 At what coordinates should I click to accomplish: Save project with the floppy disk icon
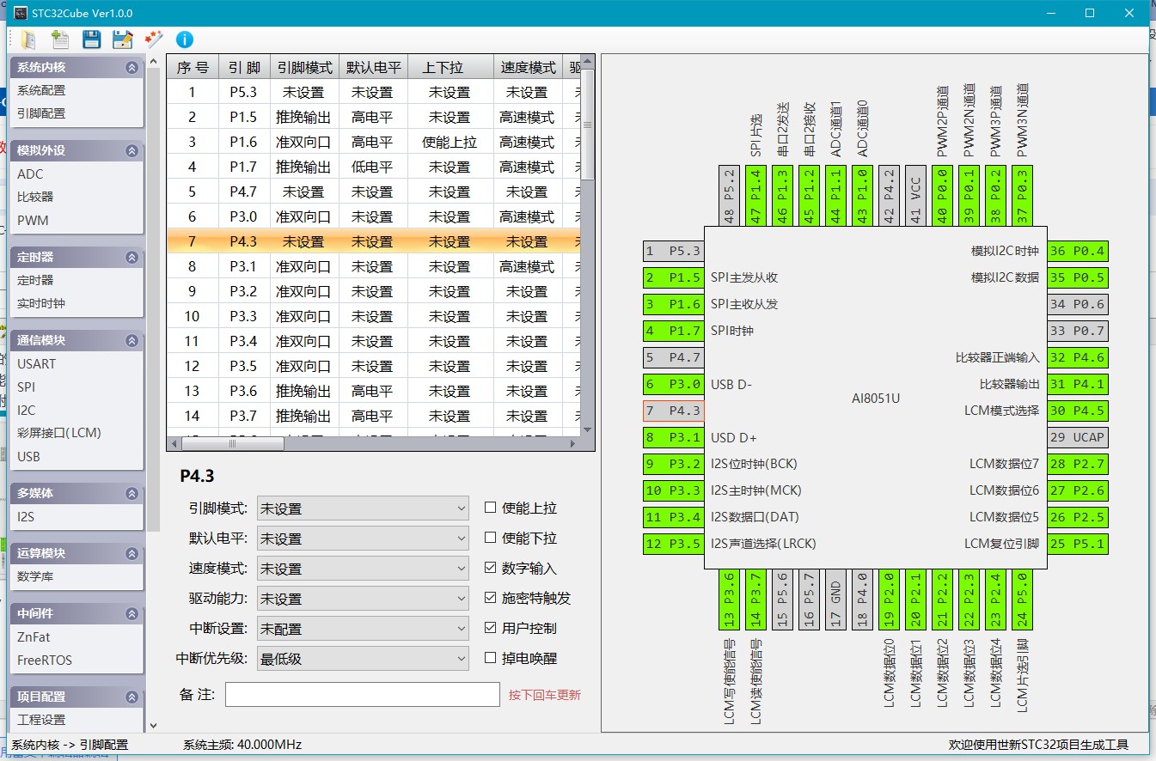click(92, 39)
